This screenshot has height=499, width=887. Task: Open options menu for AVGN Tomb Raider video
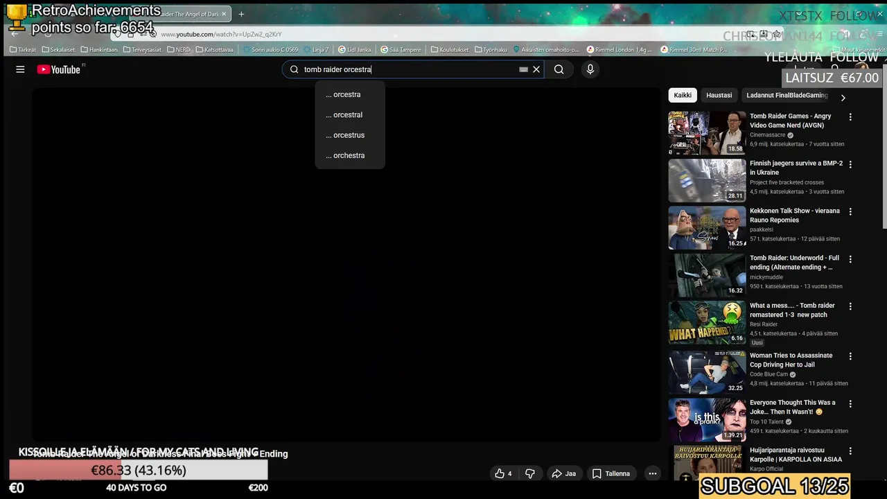850,117
